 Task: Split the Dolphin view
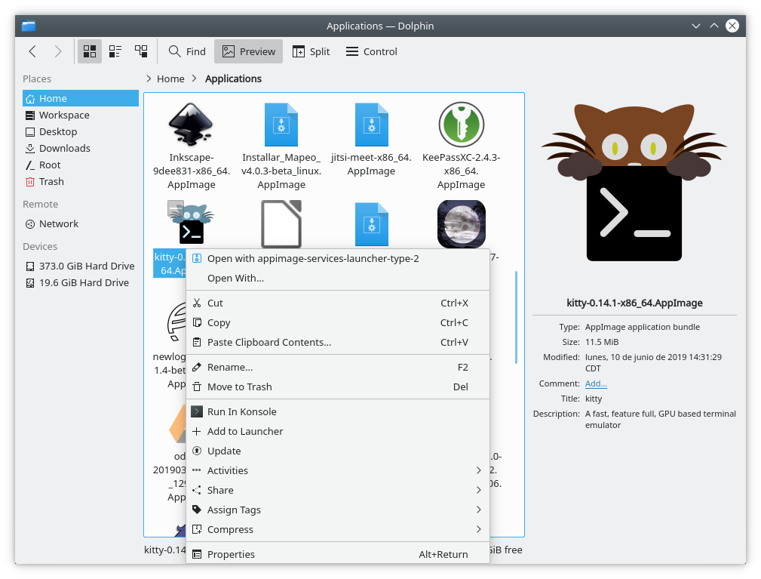pos(311,51)
